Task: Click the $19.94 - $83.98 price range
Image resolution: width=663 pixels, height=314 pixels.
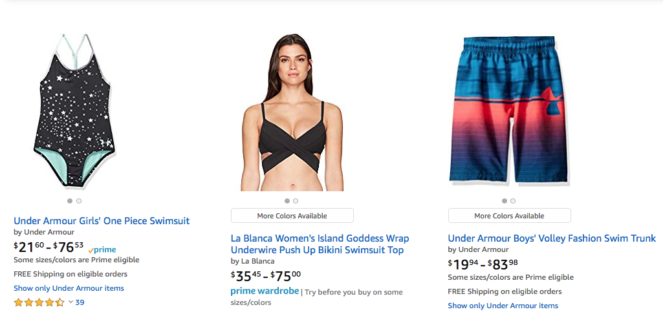Action: [x=483, y=264]
